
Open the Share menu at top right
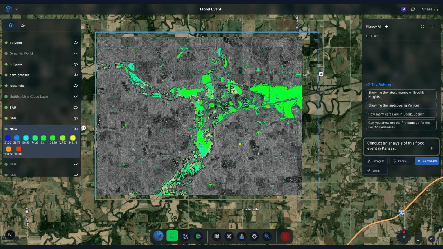tap(430, 9)
